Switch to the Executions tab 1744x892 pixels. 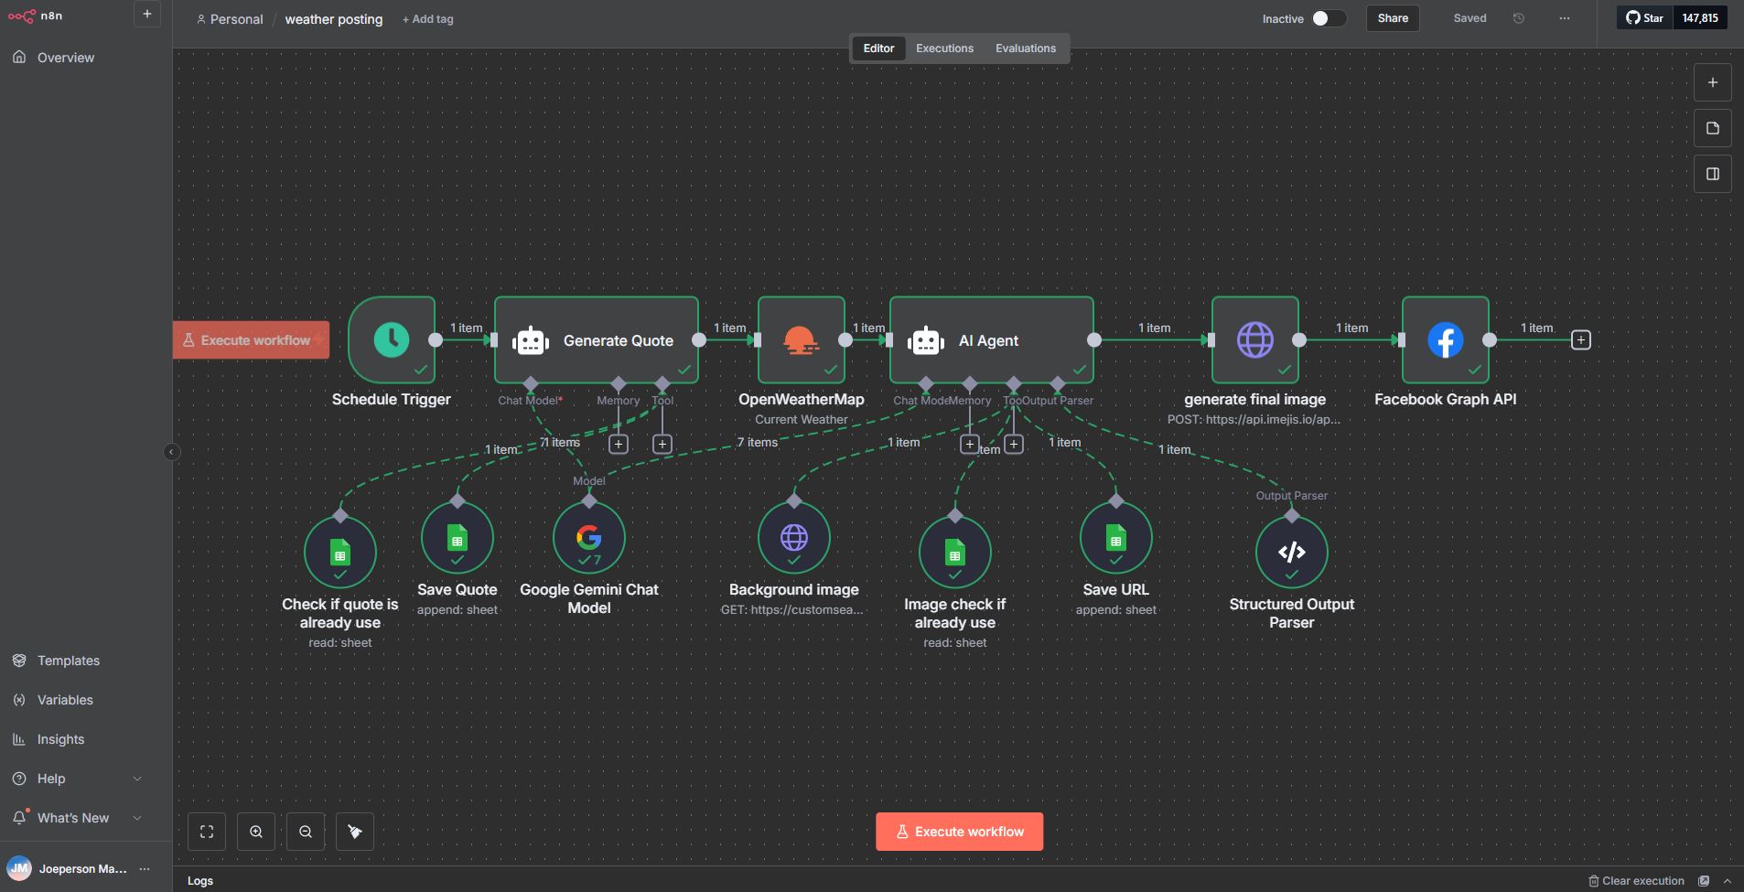(944, 48)
